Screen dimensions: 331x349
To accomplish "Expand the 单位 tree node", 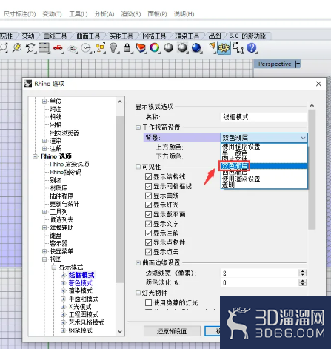I will 44,101.
